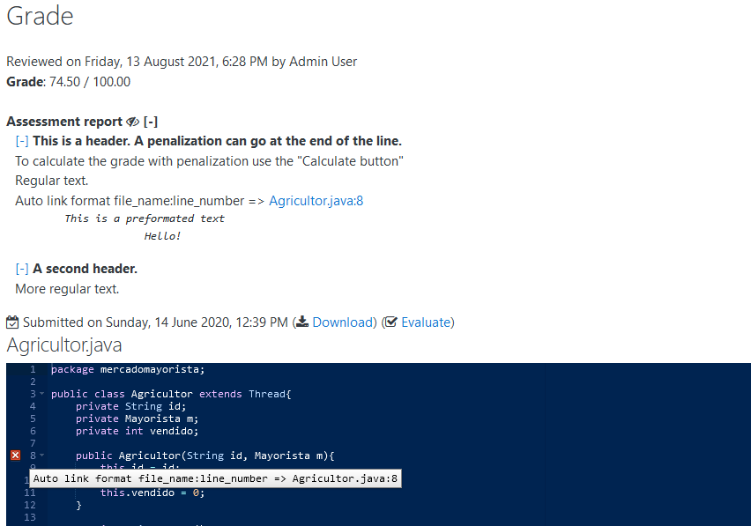Screen dimensions: 751x526
Task: Fold the Agricultor class at line 3
Action: pos(41,395)
